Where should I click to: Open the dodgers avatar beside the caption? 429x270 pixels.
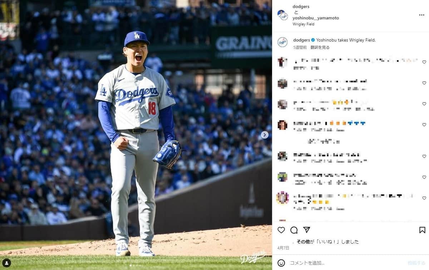(x=282, y=42)
